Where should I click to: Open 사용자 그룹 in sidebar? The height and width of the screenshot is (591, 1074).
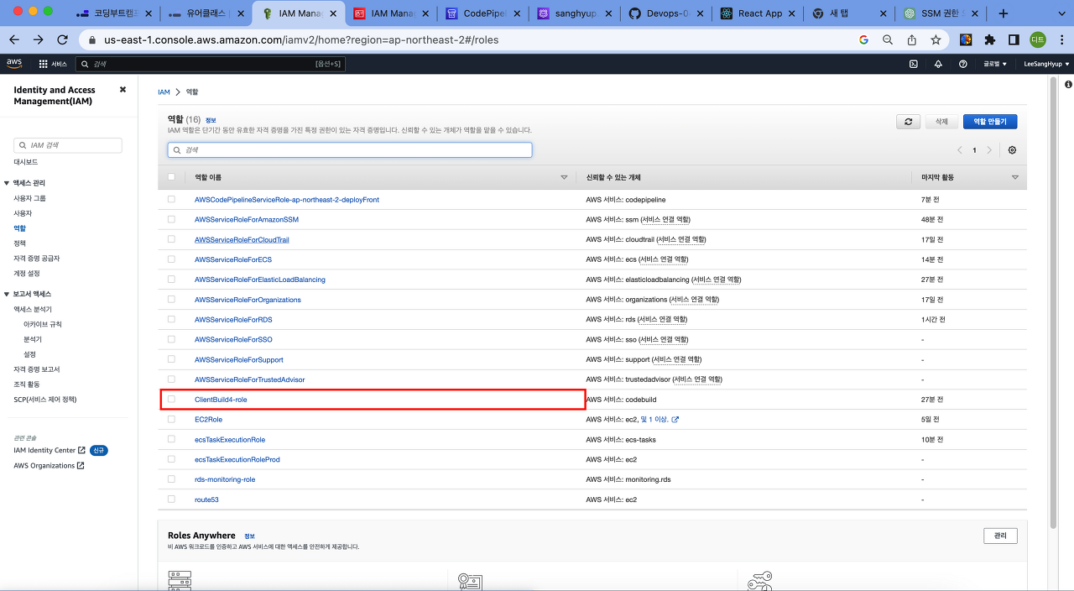tap(29, 198)
